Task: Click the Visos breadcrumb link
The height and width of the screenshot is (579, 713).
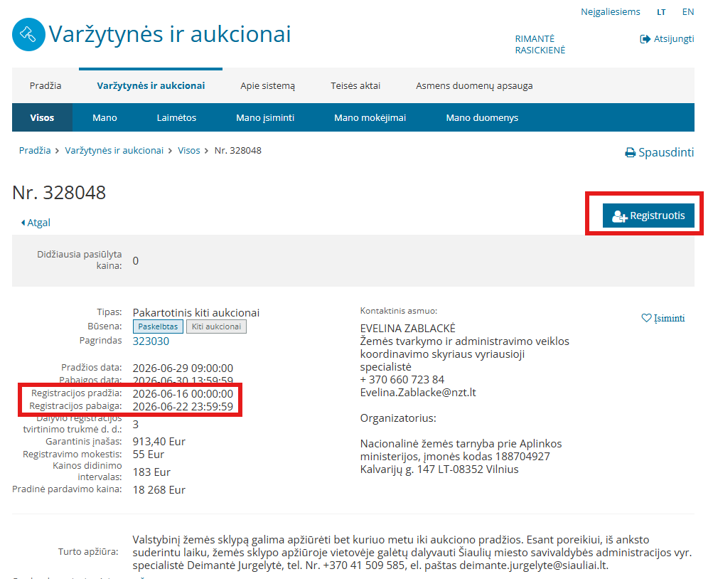Action: [x=188, y=151]
